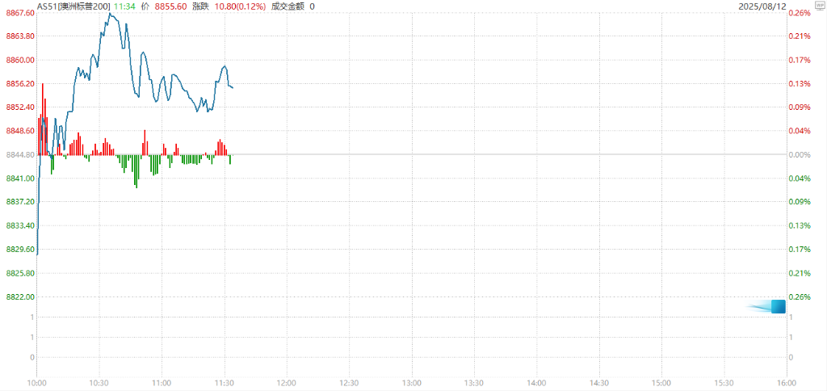
Task: Click the 14:30 time axis marker
Action: coord(598,382)
